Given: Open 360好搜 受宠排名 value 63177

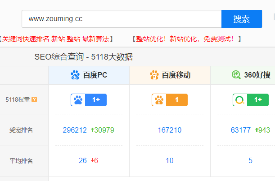Looking at the screenshot, I should (x=241, y=130).
